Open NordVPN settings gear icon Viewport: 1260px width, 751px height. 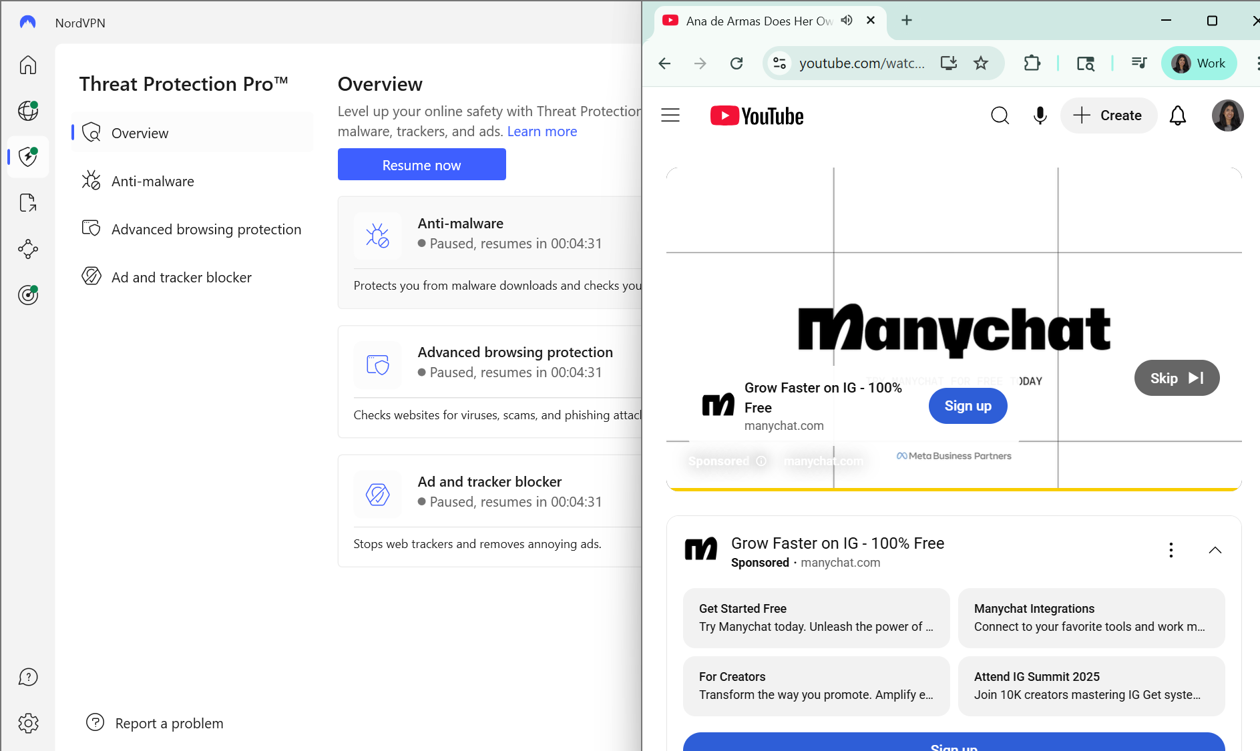click(28, 723)
